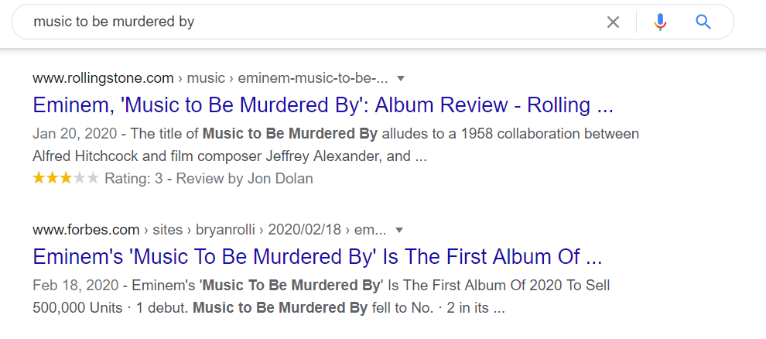Click the 'Review by Jon Dolan' text
Image resolution: width=766 pixels, height=339 pixels.
click(245, 179)
